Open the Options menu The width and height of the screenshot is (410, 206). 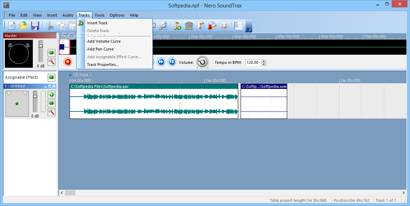tap(117, 15)
